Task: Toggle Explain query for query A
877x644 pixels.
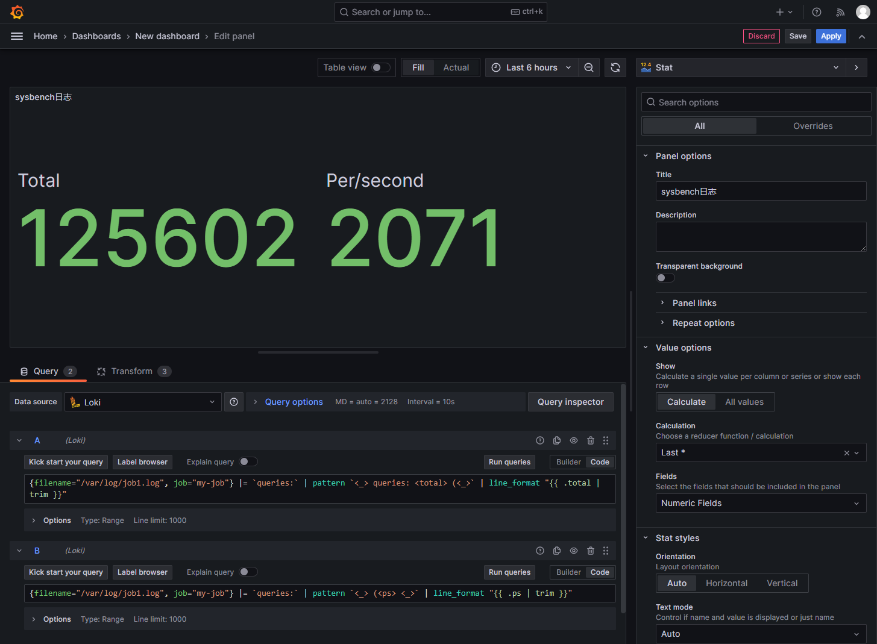Action: 248,461
